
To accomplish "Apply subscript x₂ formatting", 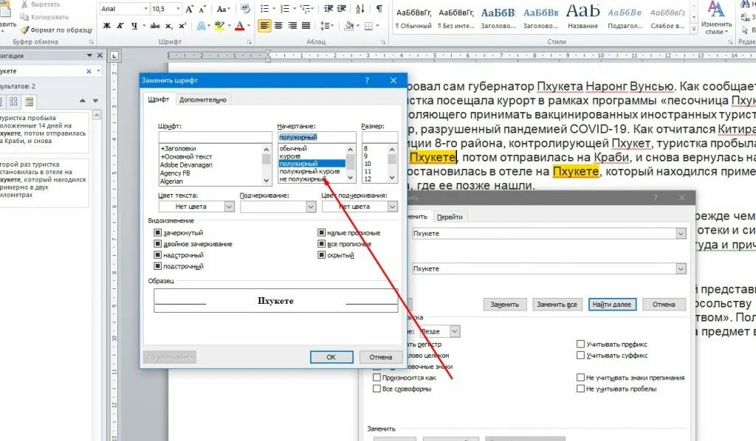I will click(169, 26).
